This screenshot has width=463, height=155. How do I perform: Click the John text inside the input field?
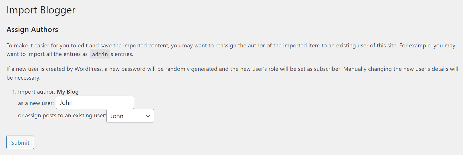click(66, 102)
